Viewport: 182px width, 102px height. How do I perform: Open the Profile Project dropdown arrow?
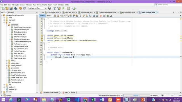[x=77, y=8]
